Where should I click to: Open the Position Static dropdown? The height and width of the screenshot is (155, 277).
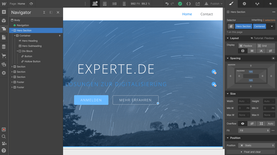point(257,145)
